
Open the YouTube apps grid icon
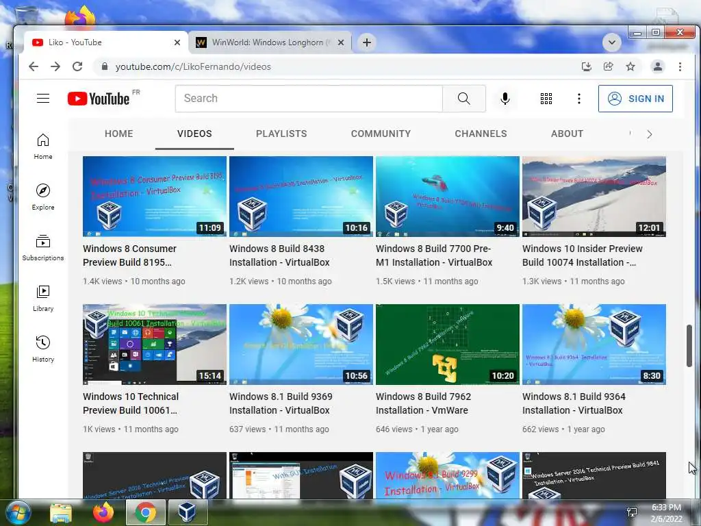[546, 99]
